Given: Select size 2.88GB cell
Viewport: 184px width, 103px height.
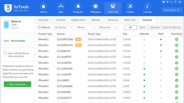Looking at the screenshot, I should 127,92.
